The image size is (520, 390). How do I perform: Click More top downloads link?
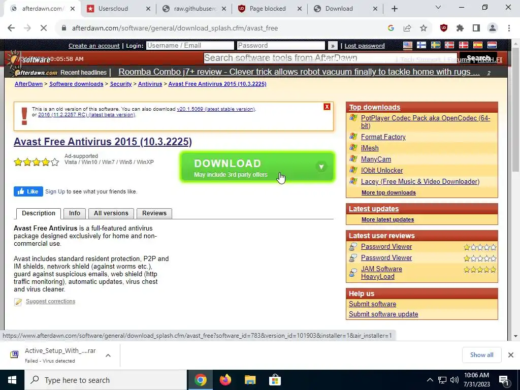point(388,192)
